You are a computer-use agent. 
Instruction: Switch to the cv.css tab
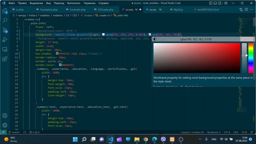[153, 10]
